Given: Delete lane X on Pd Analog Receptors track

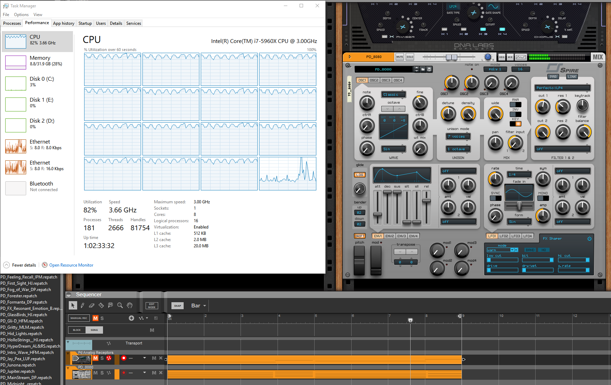Looking at the screenshot, I should (x=161, y=358).
